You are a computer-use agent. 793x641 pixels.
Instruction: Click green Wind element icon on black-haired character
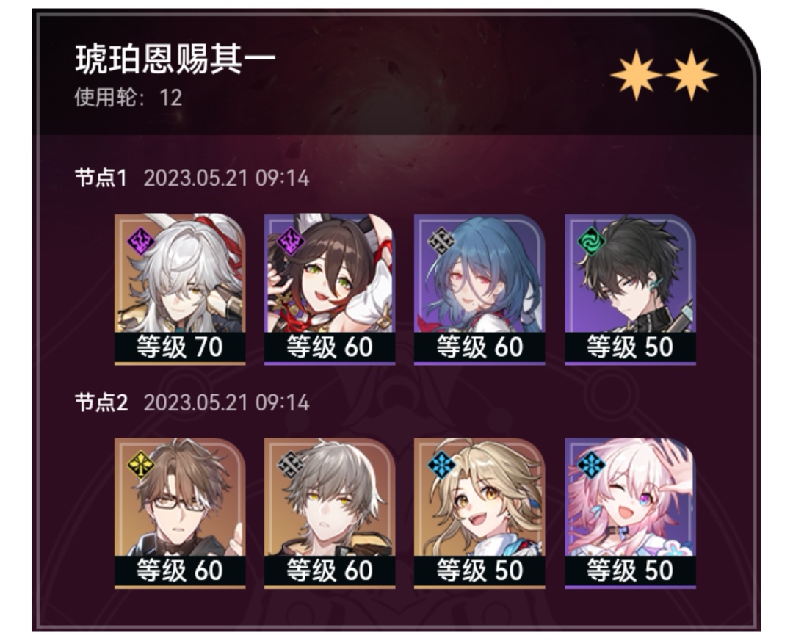(591, 241)
